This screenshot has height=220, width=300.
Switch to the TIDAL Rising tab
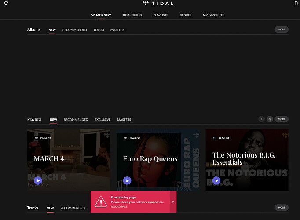pos(132,15)
